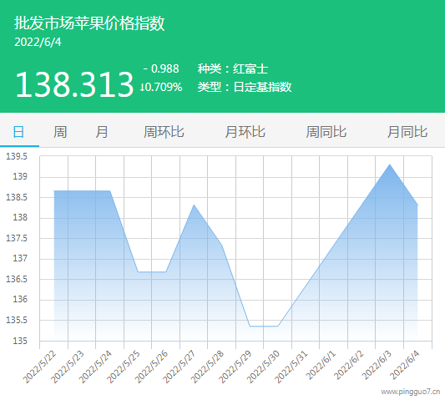Switch to 周环比 tab
This screenshot has height=400, width=445.
click(164, 132)
